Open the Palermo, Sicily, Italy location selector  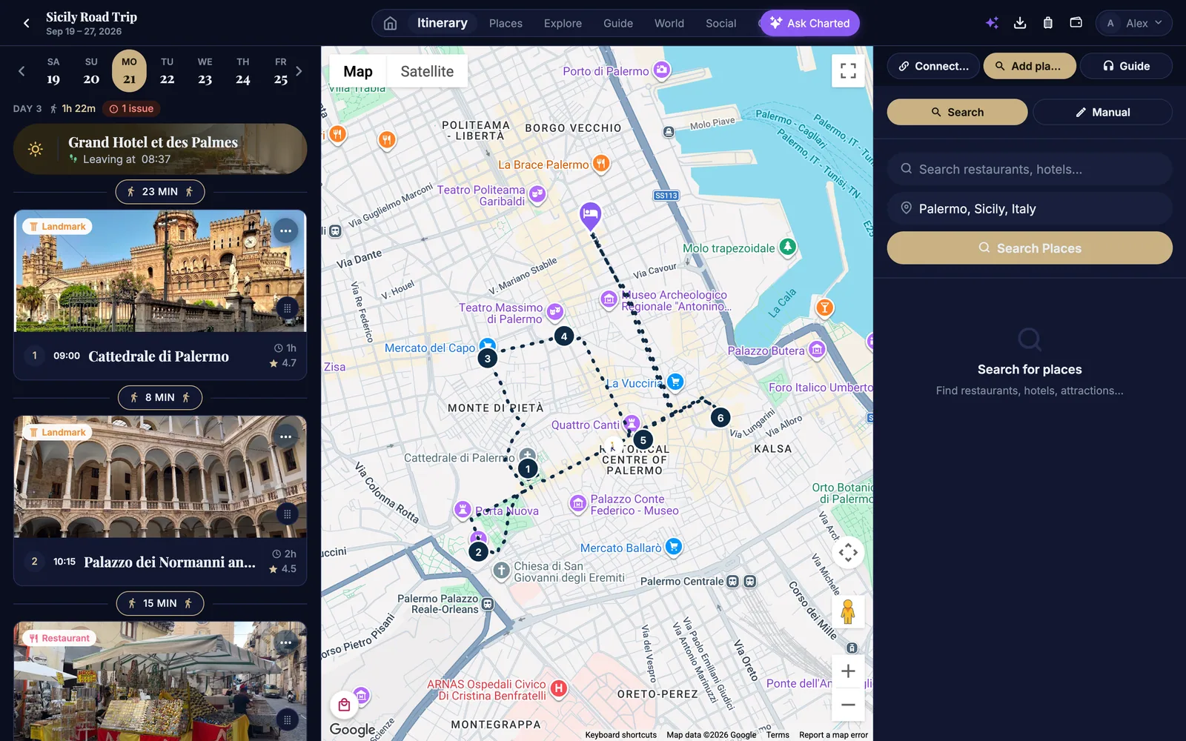coord(1030,209)
